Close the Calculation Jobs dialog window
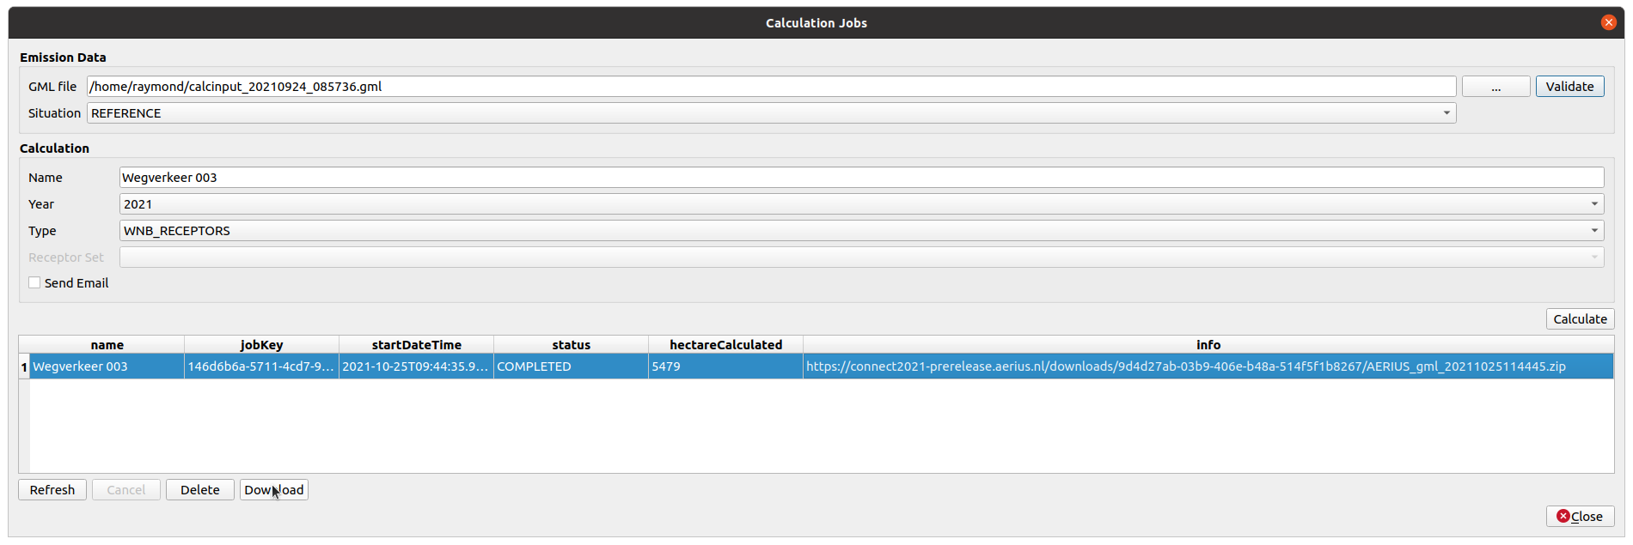Viewport: 1633px width, 545px height. 1608,22
